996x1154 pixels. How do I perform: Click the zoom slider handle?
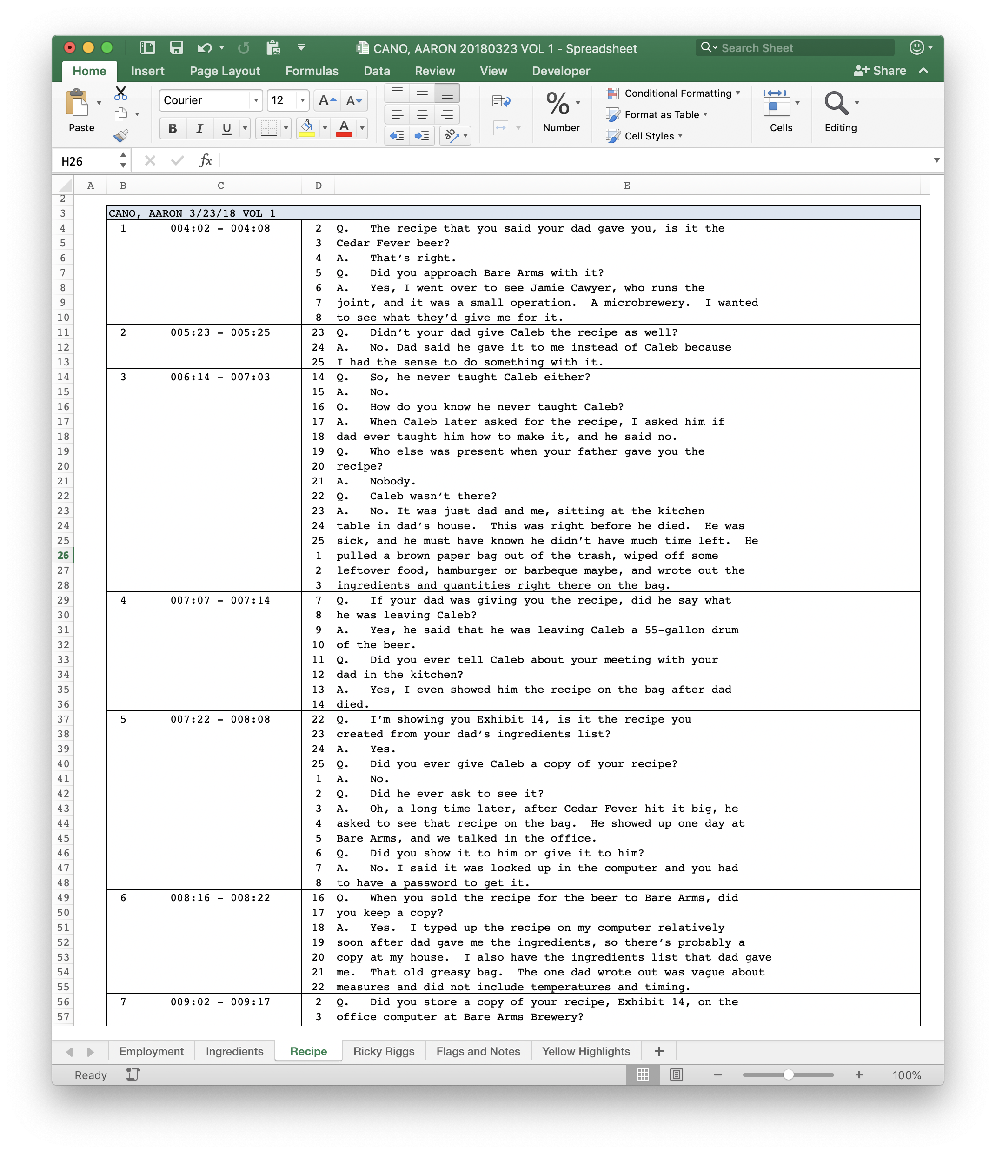pos(788,1075)
